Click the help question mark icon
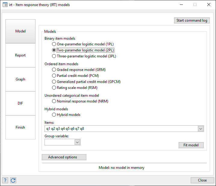This screenshot has height=186, width=216. [5, 180]
